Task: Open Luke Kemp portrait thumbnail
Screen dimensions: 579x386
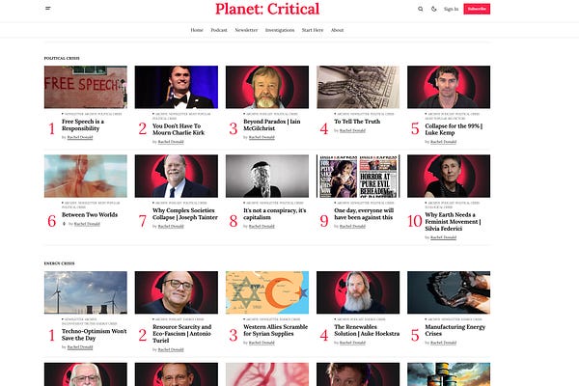Action: (x=449, y=87)
